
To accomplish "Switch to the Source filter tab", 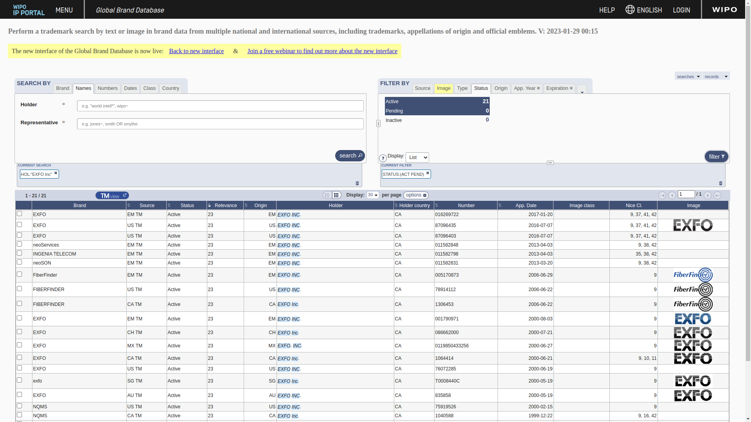I will (423, 88).
